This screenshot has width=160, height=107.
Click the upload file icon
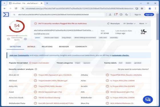[x=110, y=15]
